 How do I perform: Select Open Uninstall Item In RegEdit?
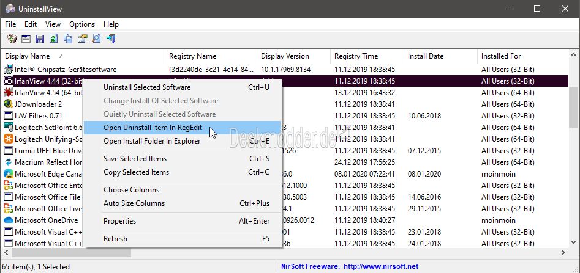pos(183,128)
